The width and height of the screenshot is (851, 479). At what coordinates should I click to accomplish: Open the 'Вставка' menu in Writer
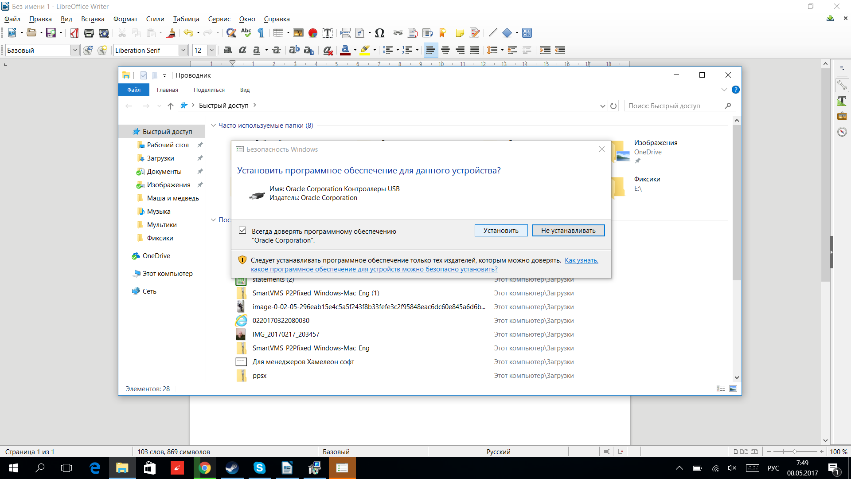93,19
